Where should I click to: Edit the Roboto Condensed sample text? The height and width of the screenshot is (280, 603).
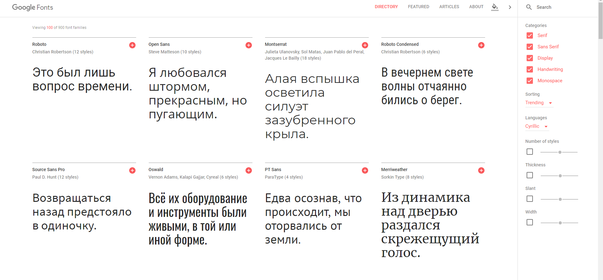[427, 86]
